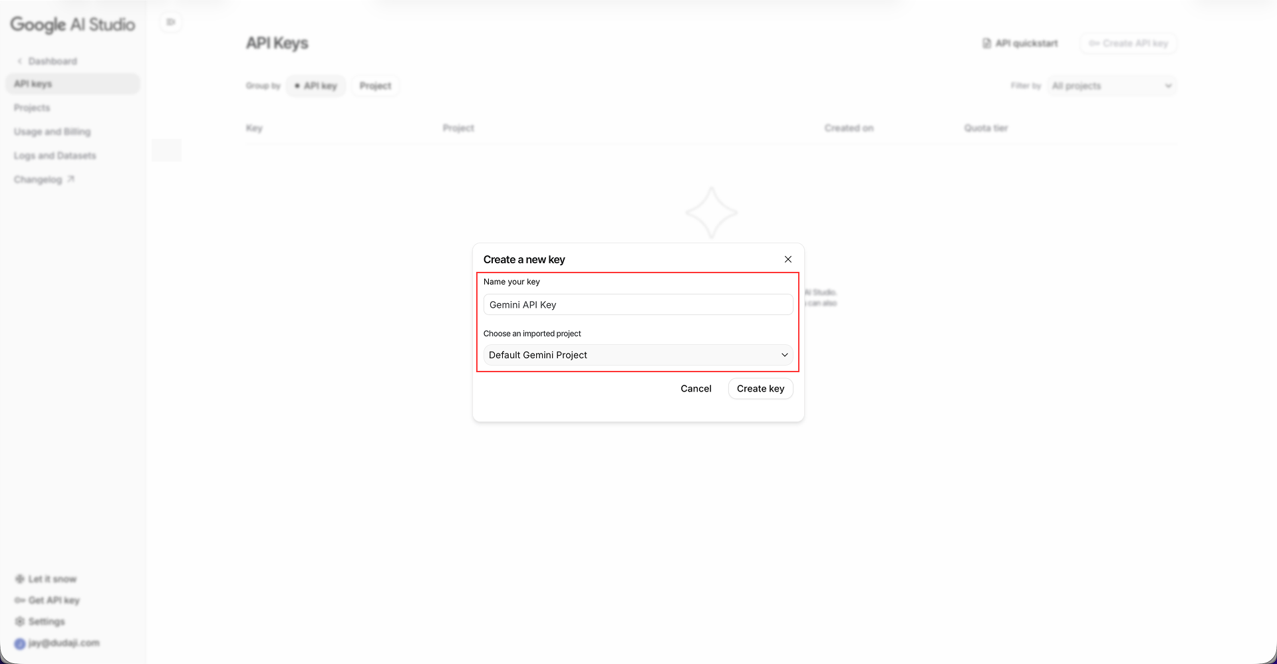This screenshot has height=664, width=1277.
Task: Collapse the sidebar with the toggle icon
Action: (x=170, y=21)
